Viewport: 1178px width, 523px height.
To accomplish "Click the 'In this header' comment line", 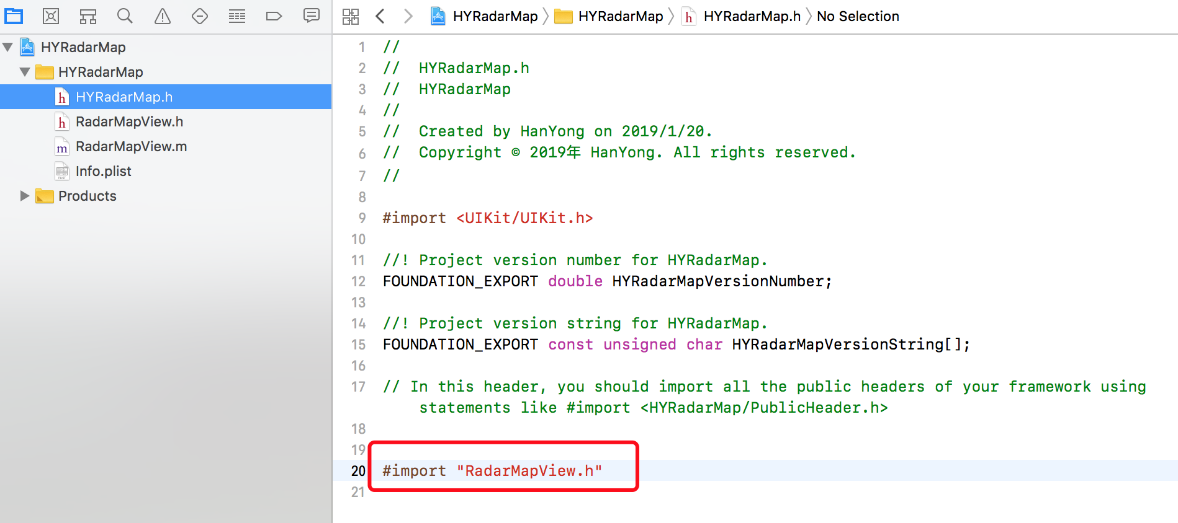I will (765, 397).
